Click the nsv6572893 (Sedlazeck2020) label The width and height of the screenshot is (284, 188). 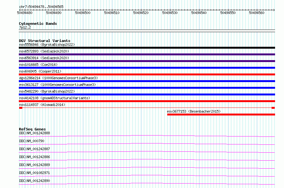click(x=44, y=51)
